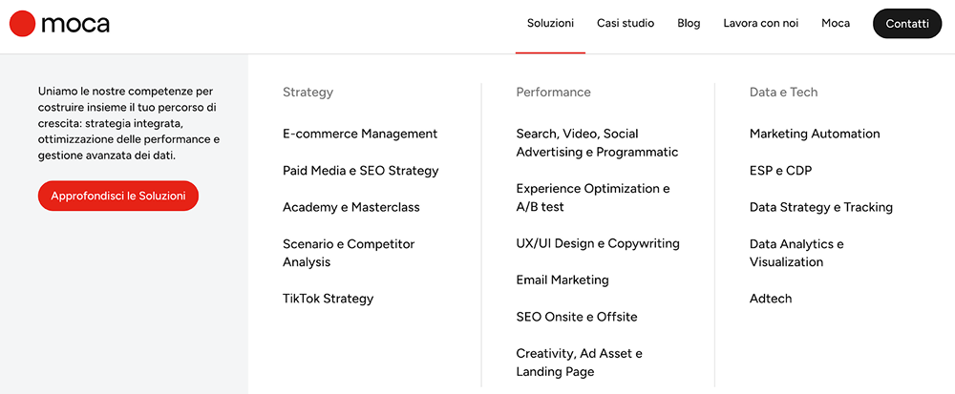
Task: Open TikTok Strategy link
Action: [x=328, y=299]
